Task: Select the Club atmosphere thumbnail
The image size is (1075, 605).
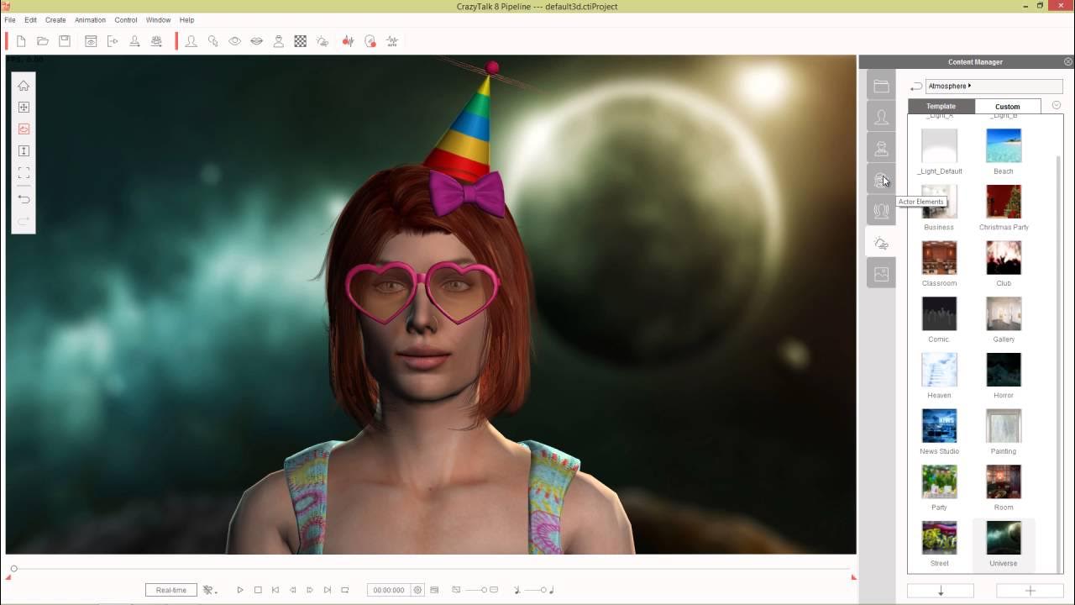Action: [1004, 258]
